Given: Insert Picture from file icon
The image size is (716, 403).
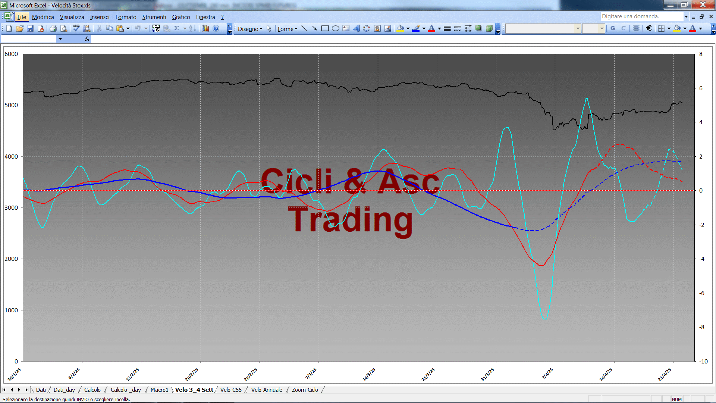Looking at the screenshot, I should click(x=388, y=28).
